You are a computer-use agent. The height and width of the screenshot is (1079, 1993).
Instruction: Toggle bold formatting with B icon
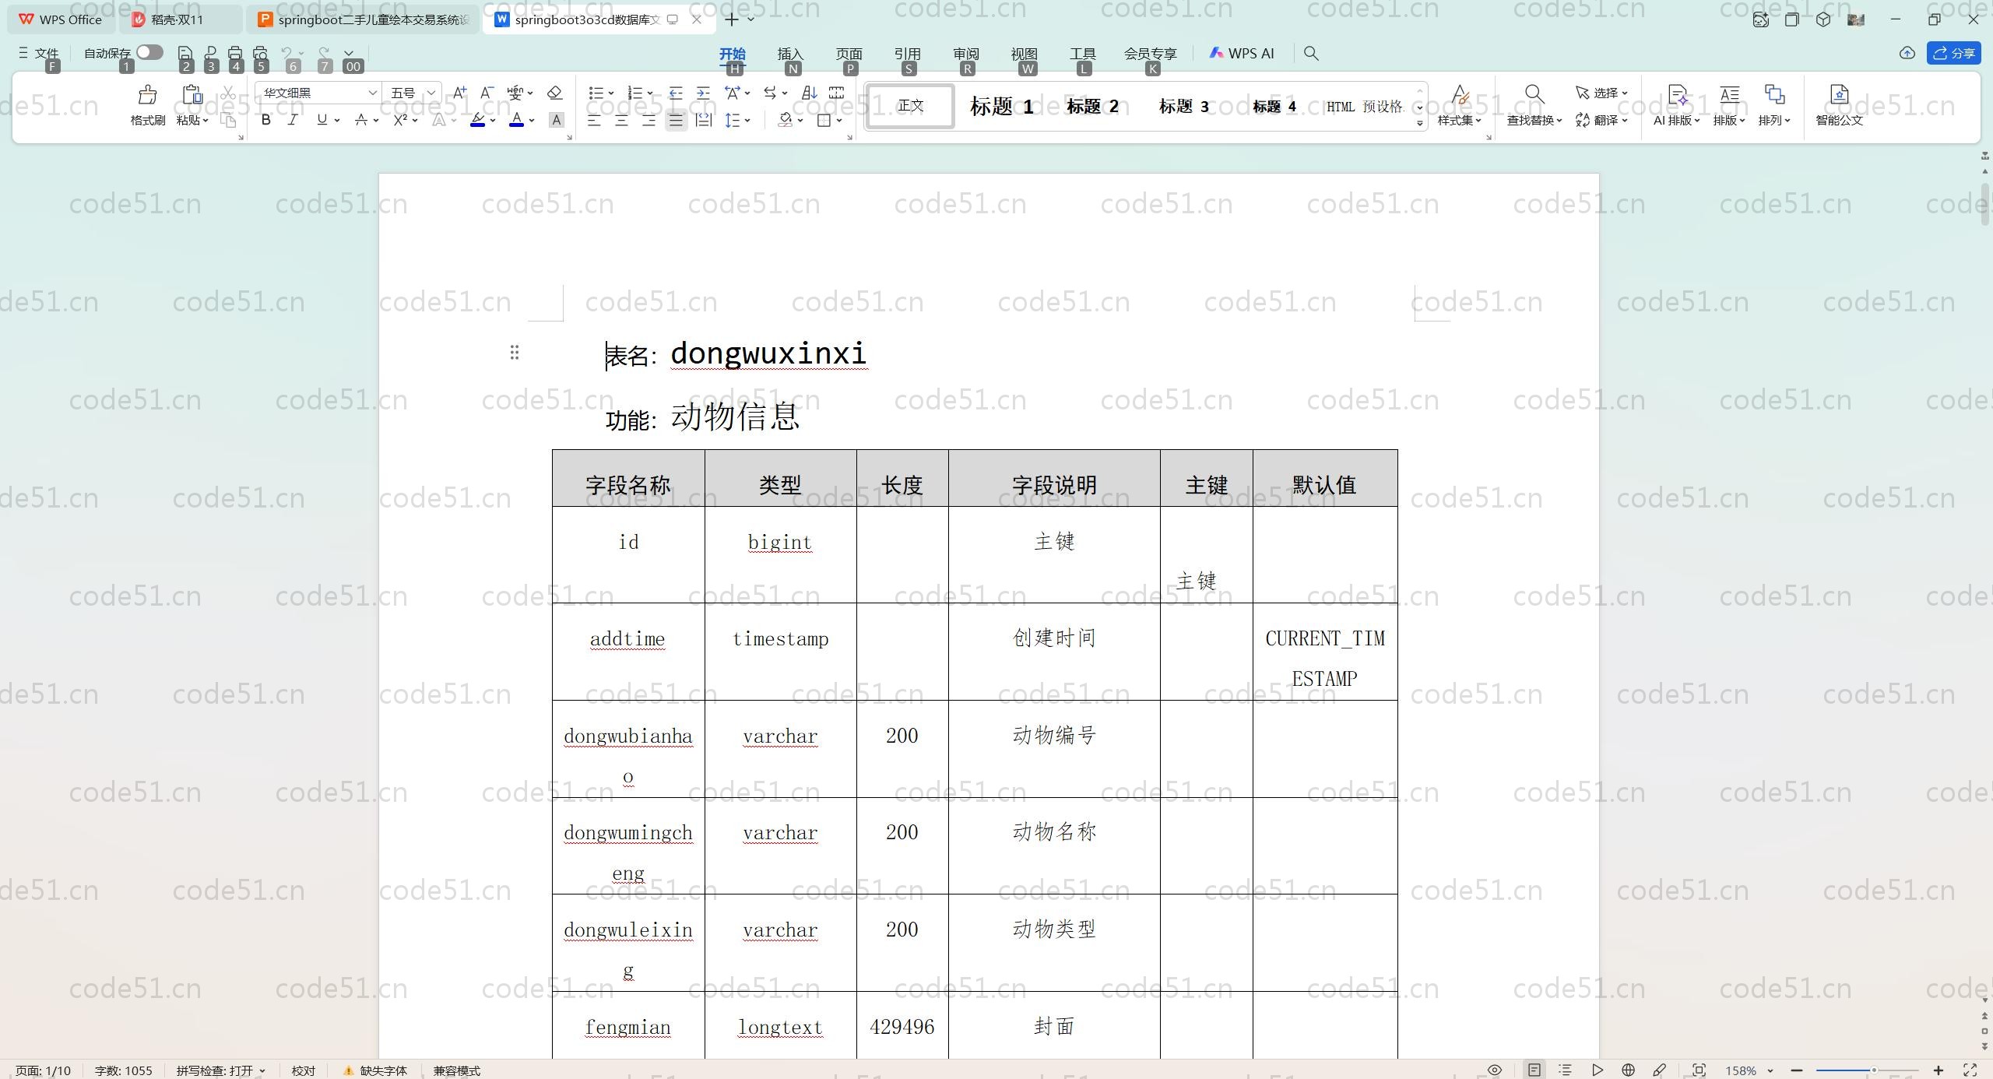point(265,120)
